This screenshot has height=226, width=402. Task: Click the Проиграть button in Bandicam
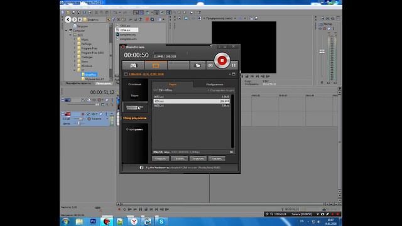tap(179, 159)
